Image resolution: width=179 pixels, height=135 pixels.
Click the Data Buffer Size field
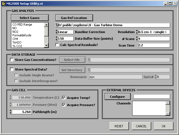click(66, 39)
